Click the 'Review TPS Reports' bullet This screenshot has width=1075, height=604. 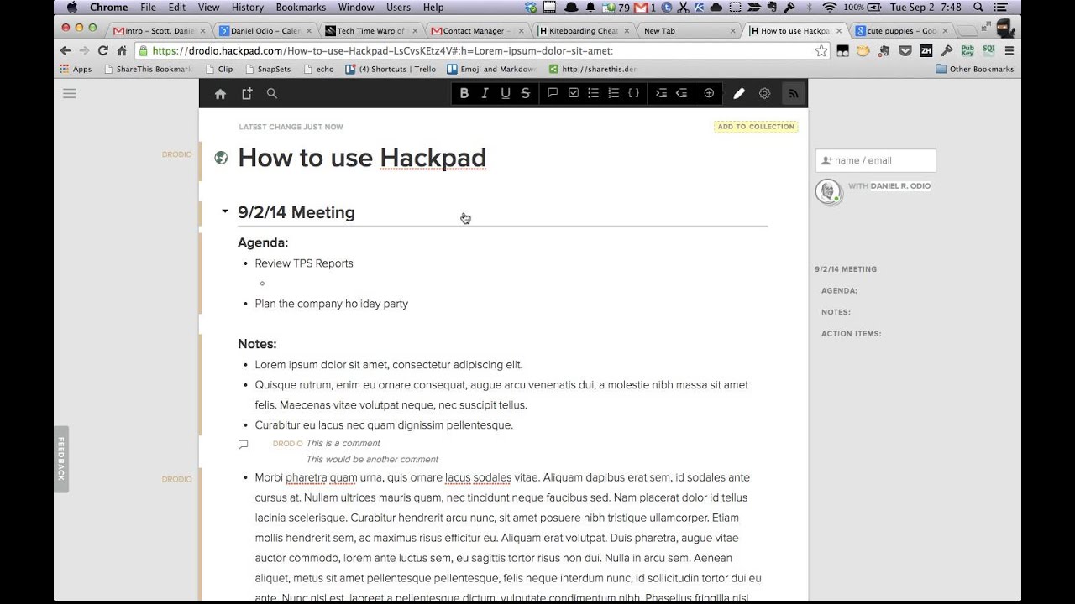click(304, 263)
